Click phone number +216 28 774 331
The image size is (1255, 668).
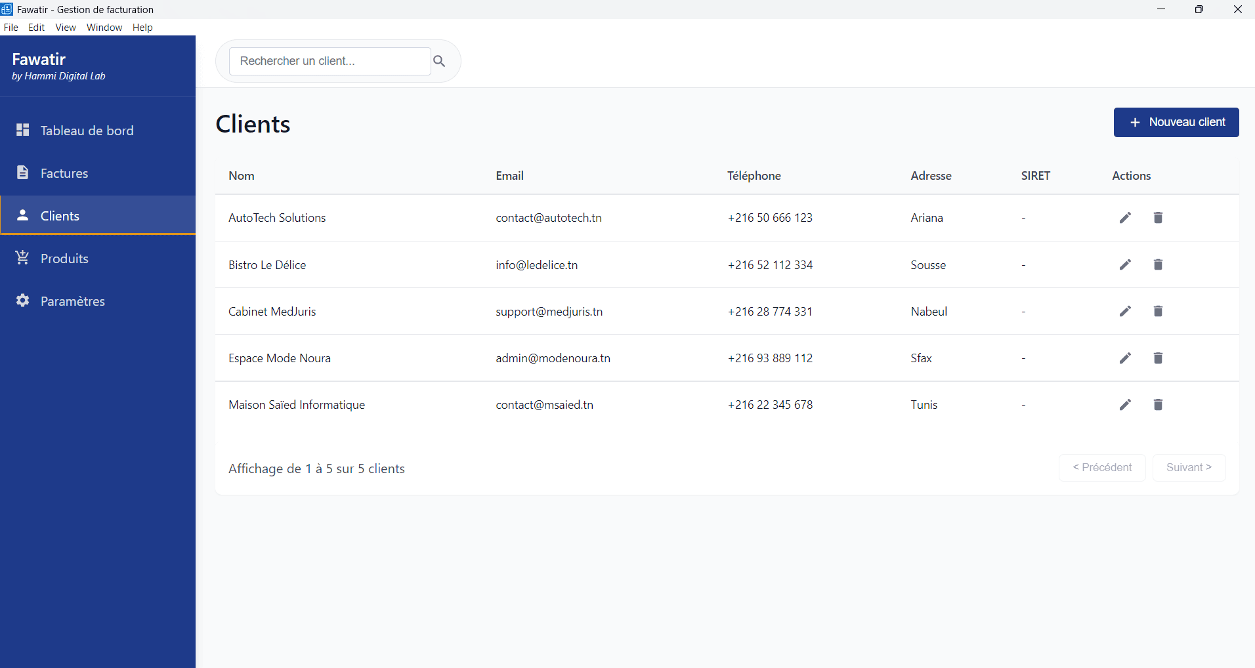pyautogui.click(x=770, y=312)
